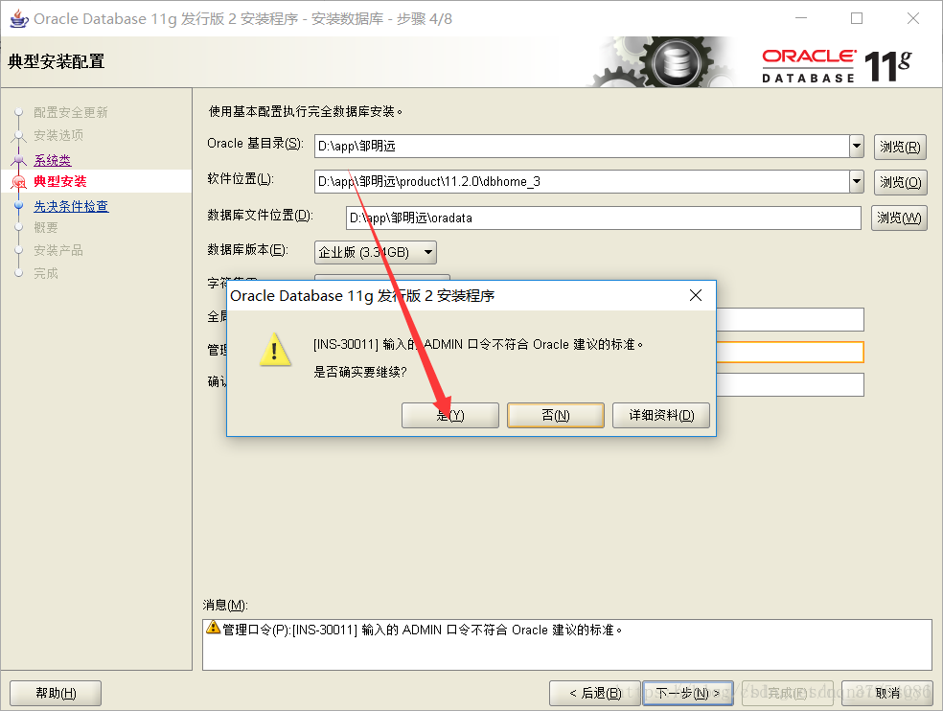The height and width of the screenshot is (711, 943).
Task: Expand the Oracle 基目录 dropdown arrow
Action: (x=857, y=147)
